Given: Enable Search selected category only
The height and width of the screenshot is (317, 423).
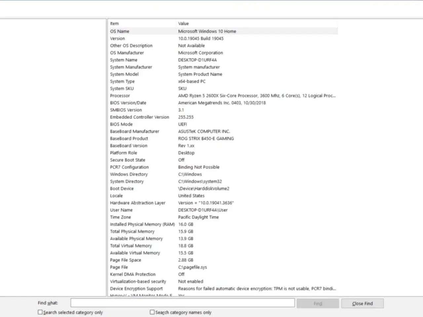Looking at the screenshot, I should click(x=40, y=312).
